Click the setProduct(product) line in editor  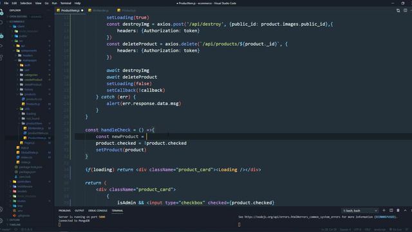pos(121,150)
